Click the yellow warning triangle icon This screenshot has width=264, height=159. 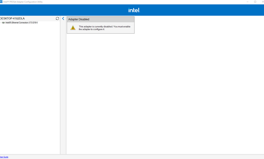[73, 28]
